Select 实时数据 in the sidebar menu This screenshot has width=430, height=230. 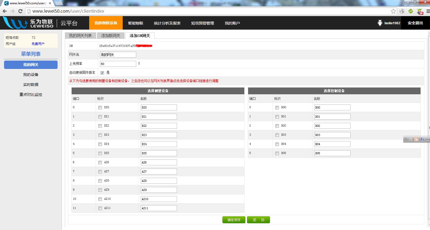pos(31,85)
